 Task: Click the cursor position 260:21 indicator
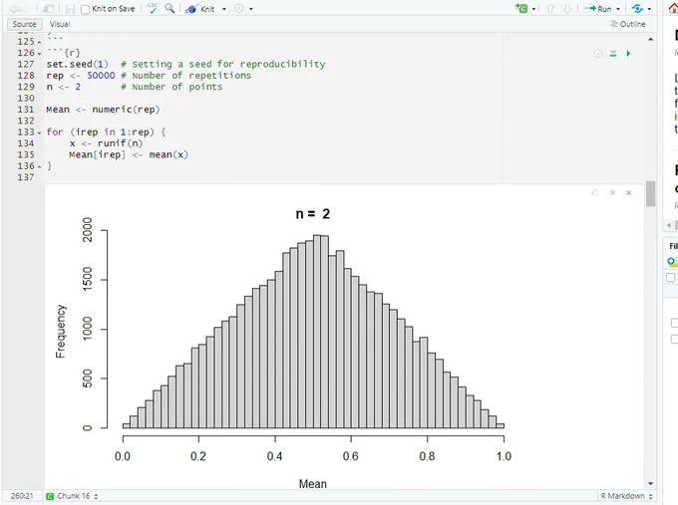(x=22, y=496)
